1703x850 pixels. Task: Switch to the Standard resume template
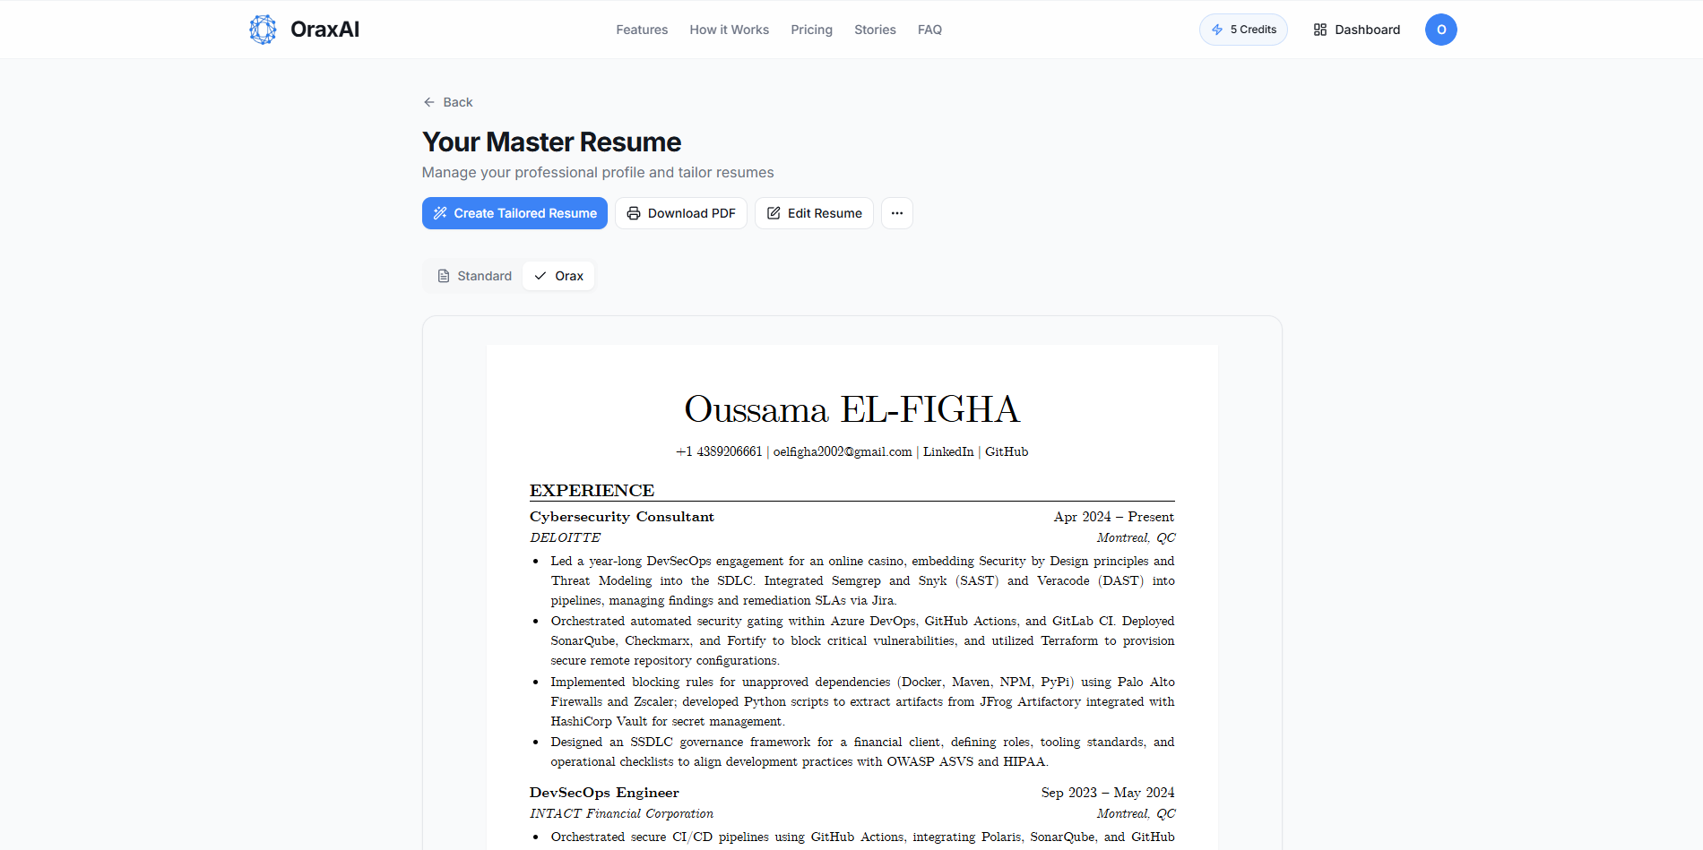(473, 275)
